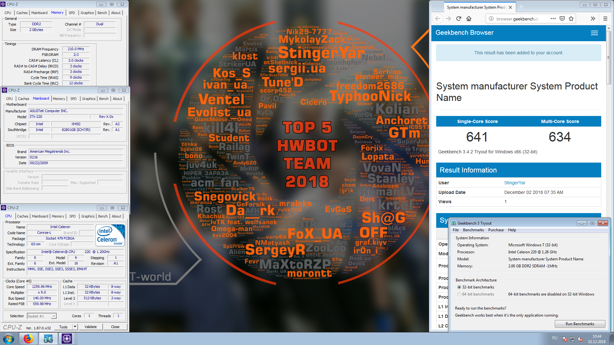Click the tray volume muted icon

tap(580, 339)
